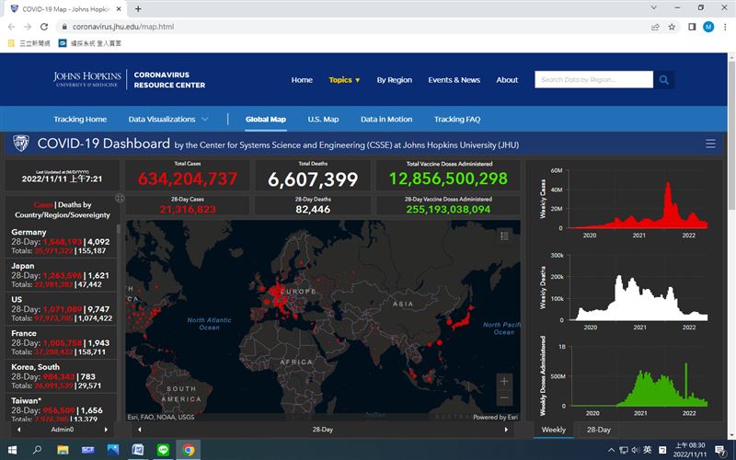Select the Global Map tab
The image size is (736, 460).
tap(266, 120)
